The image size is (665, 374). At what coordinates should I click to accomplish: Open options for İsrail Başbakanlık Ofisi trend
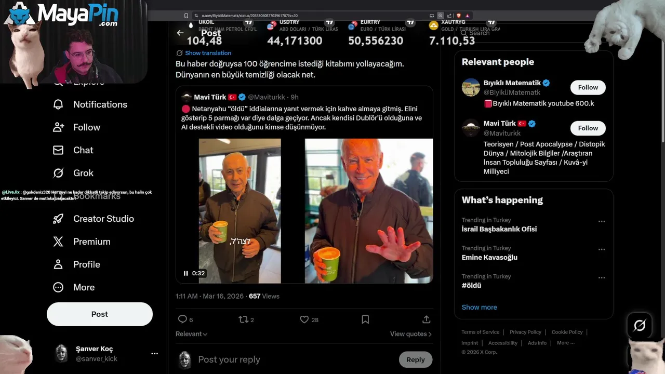coord(602,221)
